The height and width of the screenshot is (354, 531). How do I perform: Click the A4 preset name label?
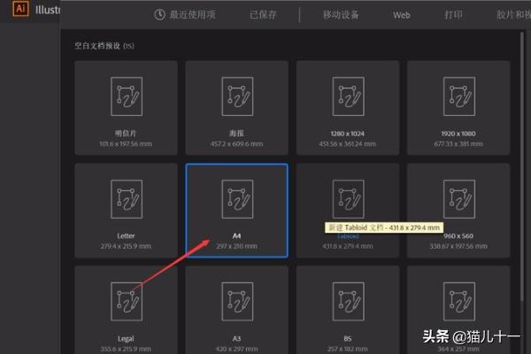click(x=236, y=235)
